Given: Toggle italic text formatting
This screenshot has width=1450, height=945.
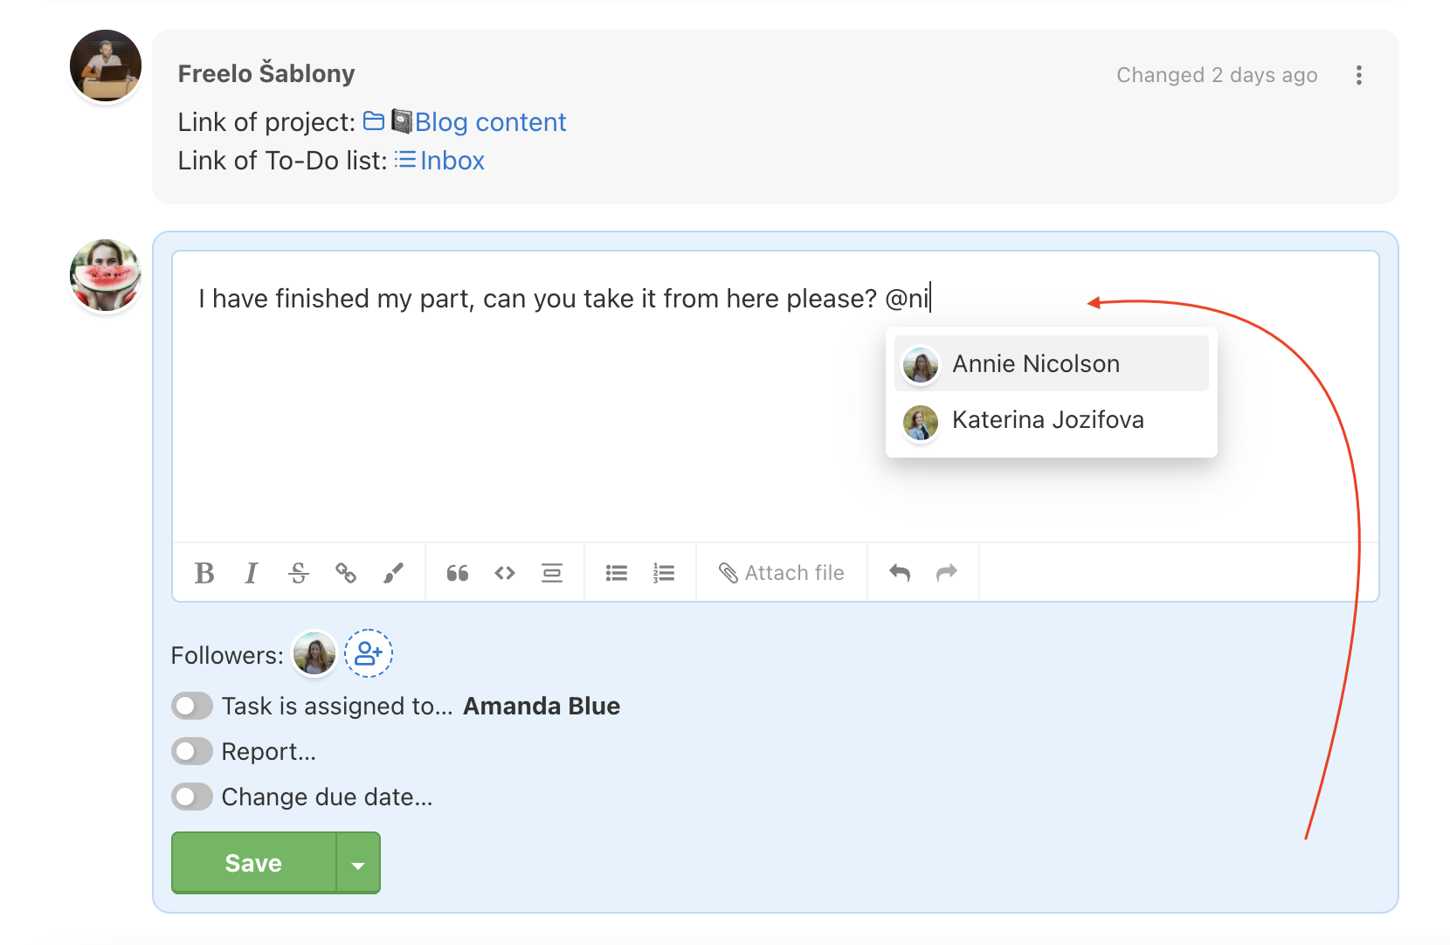Looking at the screenshot, I should coord(252,573).
